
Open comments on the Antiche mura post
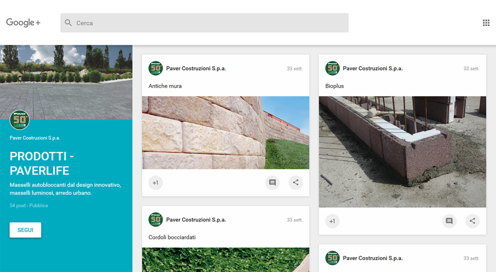pyautogui.click(x=272, y=183)
